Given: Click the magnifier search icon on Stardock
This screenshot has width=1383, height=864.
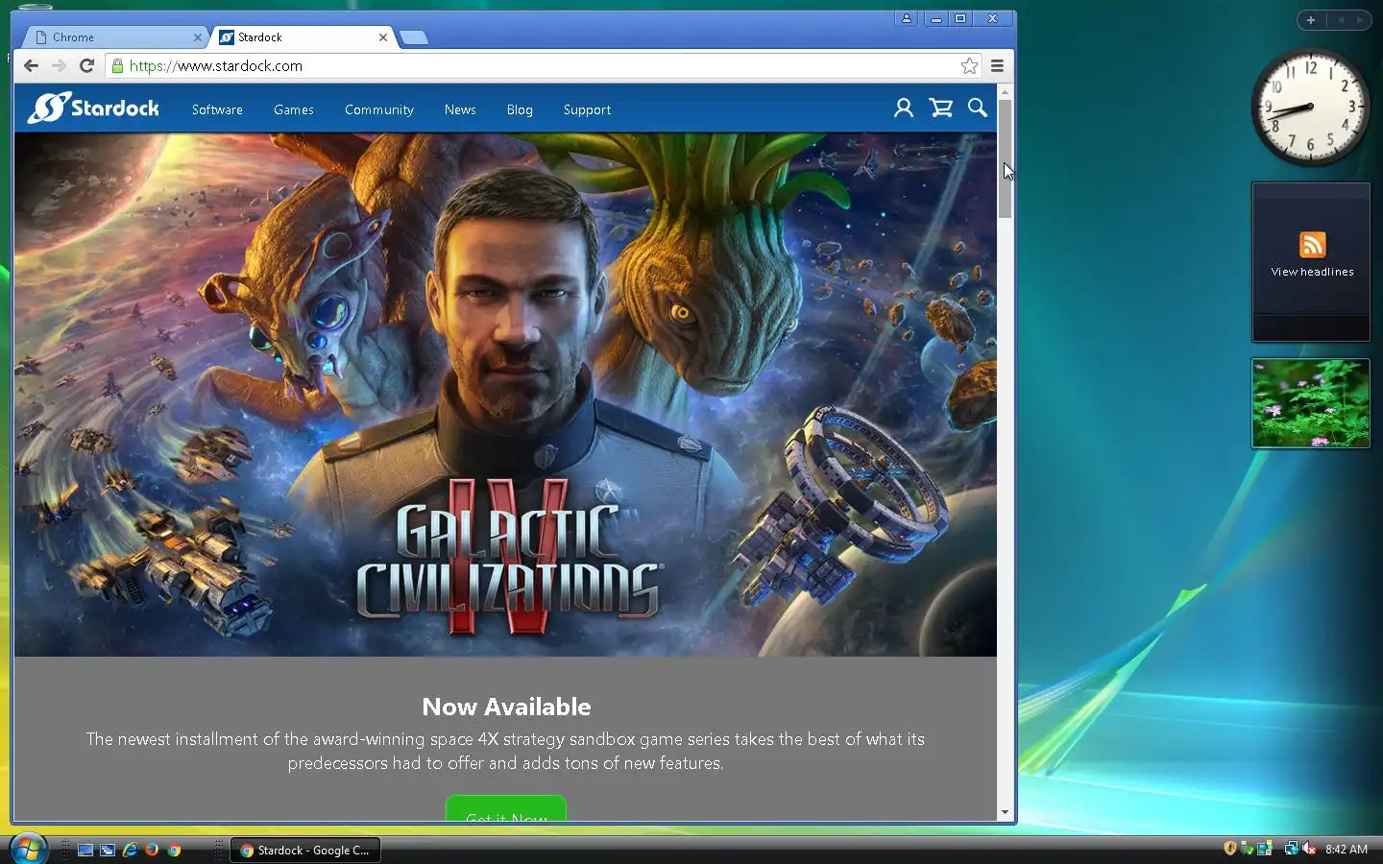Looking at the screenshot, I should (977, 108).
